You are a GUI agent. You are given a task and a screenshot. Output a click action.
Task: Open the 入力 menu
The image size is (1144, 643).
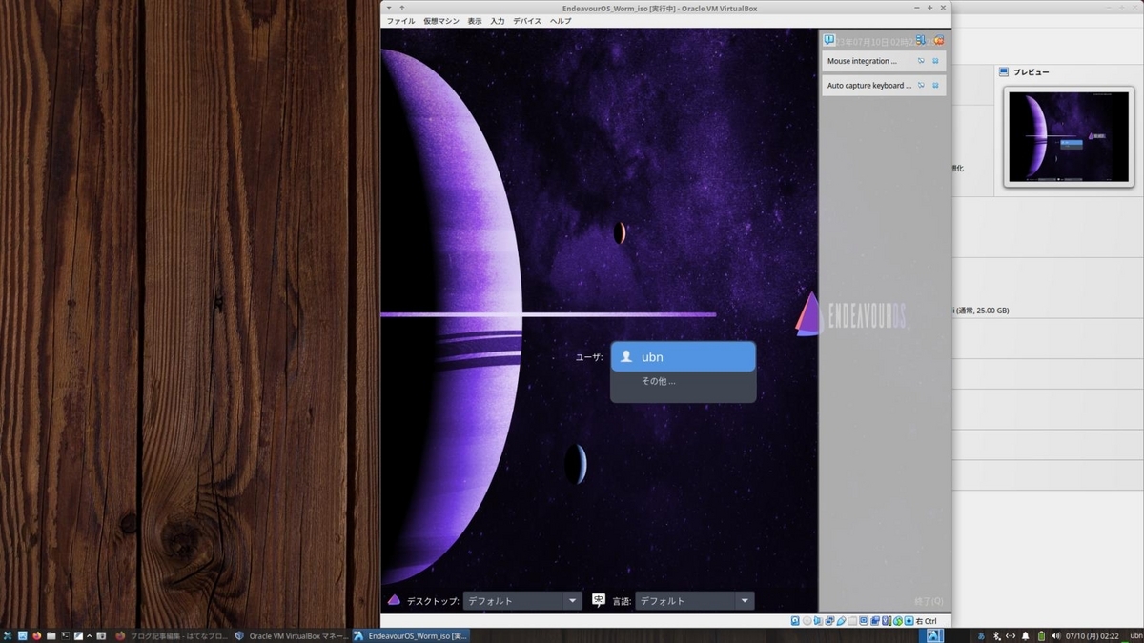pyautogui.click(x=498, y=21)
